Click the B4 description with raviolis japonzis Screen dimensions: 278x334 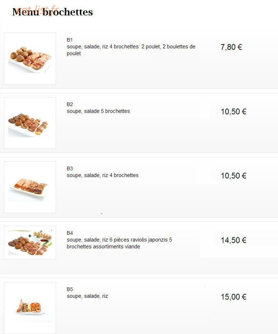click(x=119, y=243)
